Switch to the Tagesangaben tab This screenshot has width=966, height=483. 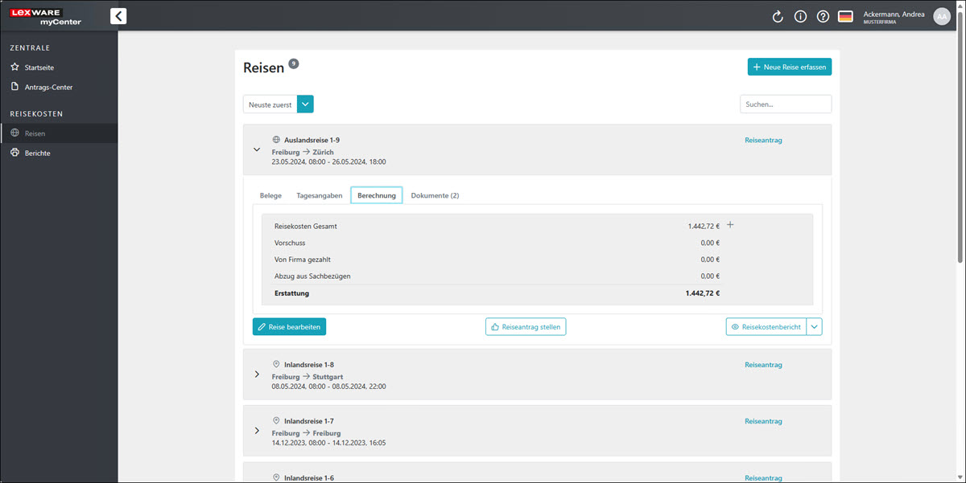[319, 195]
